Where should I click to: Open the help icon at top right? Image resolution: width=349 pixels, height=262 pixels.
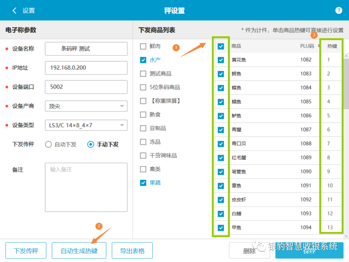click(339, 10)
